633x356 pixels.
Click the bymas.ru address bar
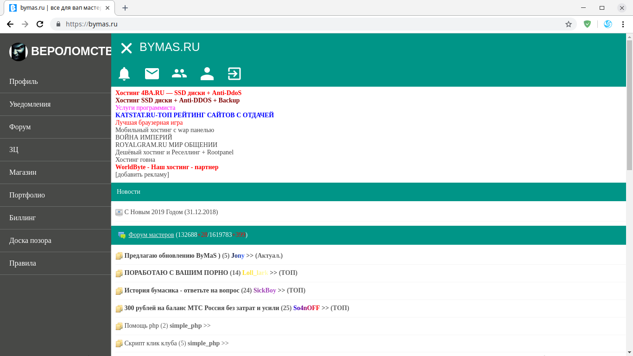[x=278, y=24]
